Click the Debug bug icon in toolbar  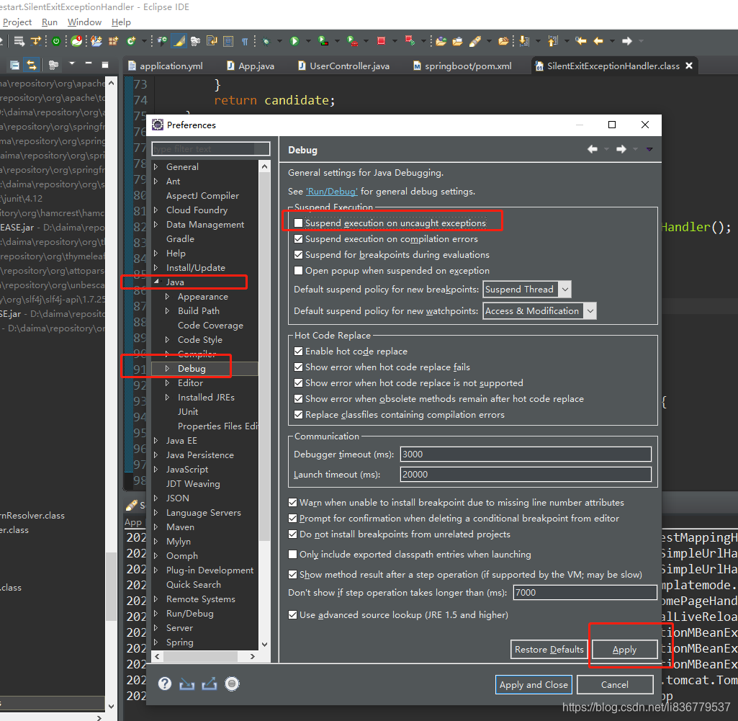(x=266, y=42)
